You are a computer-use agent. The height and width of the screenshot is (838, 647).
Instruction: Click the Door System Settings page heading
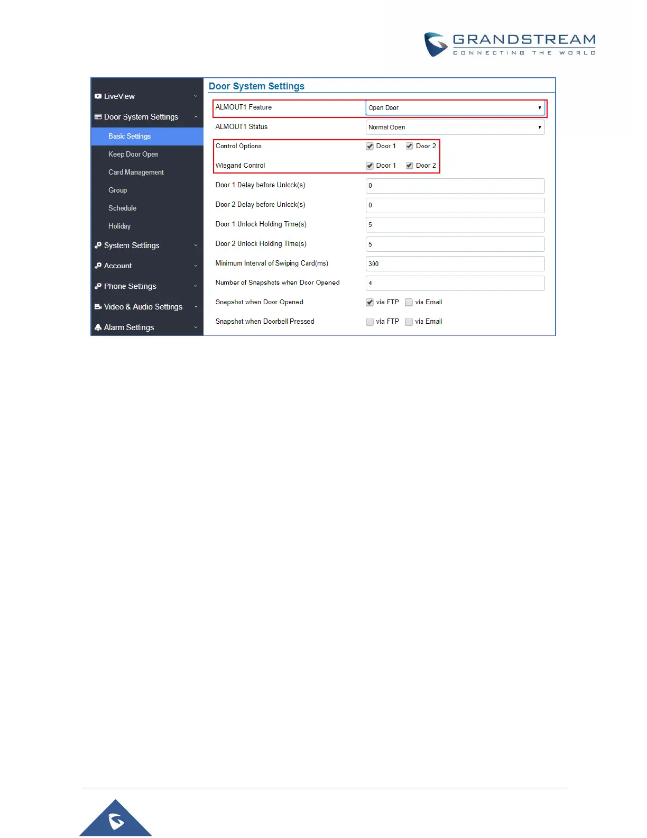tap(256, 86)
